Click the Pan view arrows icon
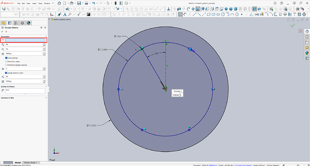Viewport: 310px width, 166px height. click(x=193, y=9)
